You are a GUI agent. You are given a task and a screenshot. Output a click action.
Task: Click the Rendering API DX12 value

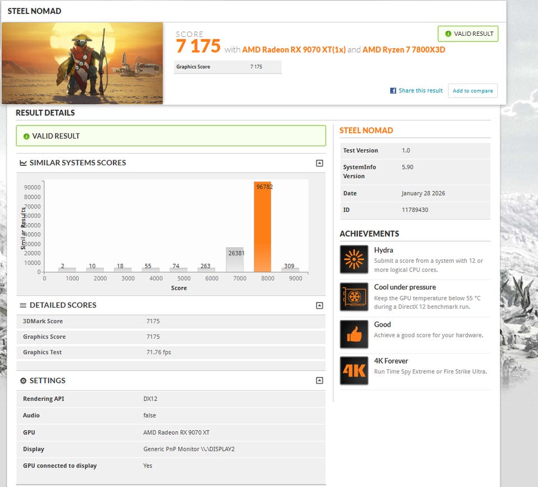pyautogui.click(x=150, y=399)
